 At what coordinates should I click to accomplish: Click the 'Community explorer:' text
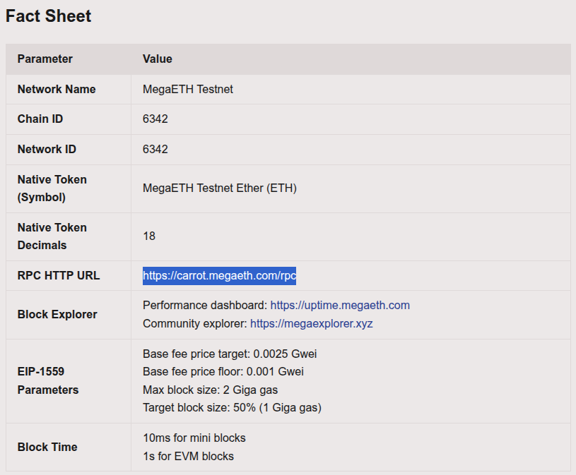tap(195, 323)
